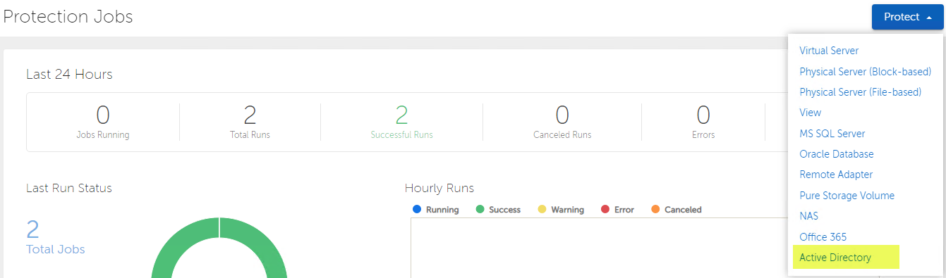Choose Office 365 in the menu

[823, 237]
